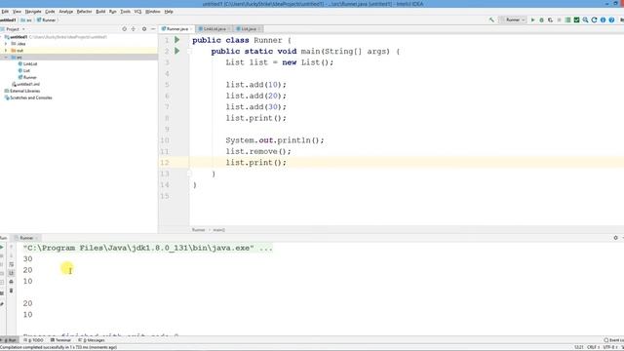624x351 pixels.
Task: Click Runner in the navigation breadcrumb bar
Action: [x=47, y=19]
